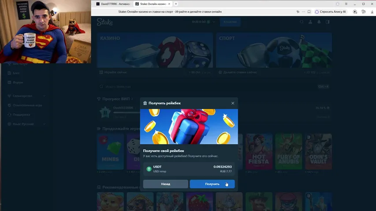Open the СПОРТ banner

click(274, 50)
